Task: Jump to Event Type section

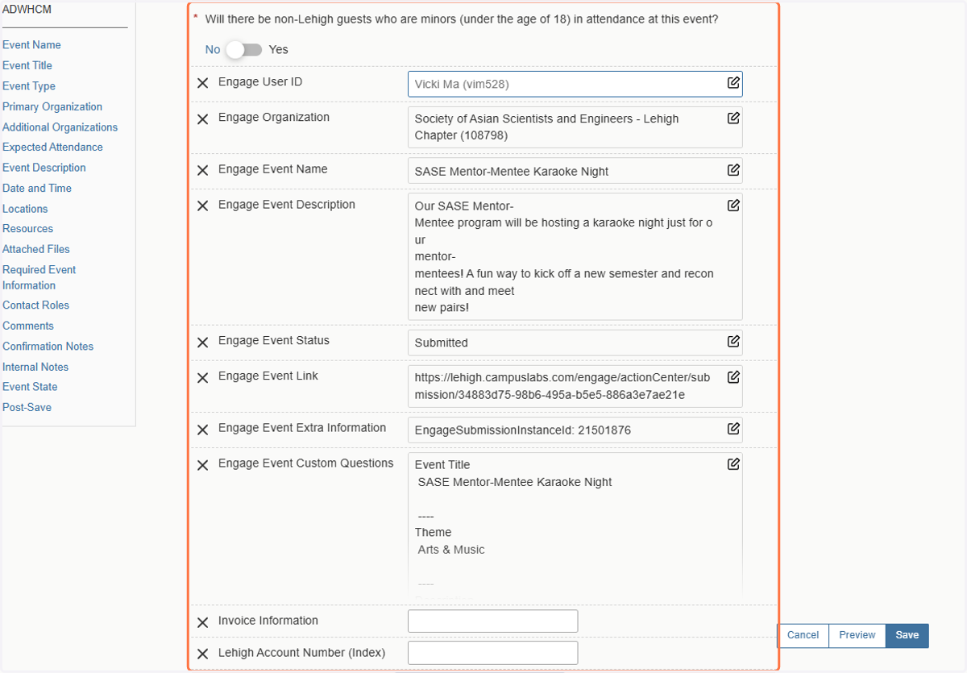Action: pos(29,86)
